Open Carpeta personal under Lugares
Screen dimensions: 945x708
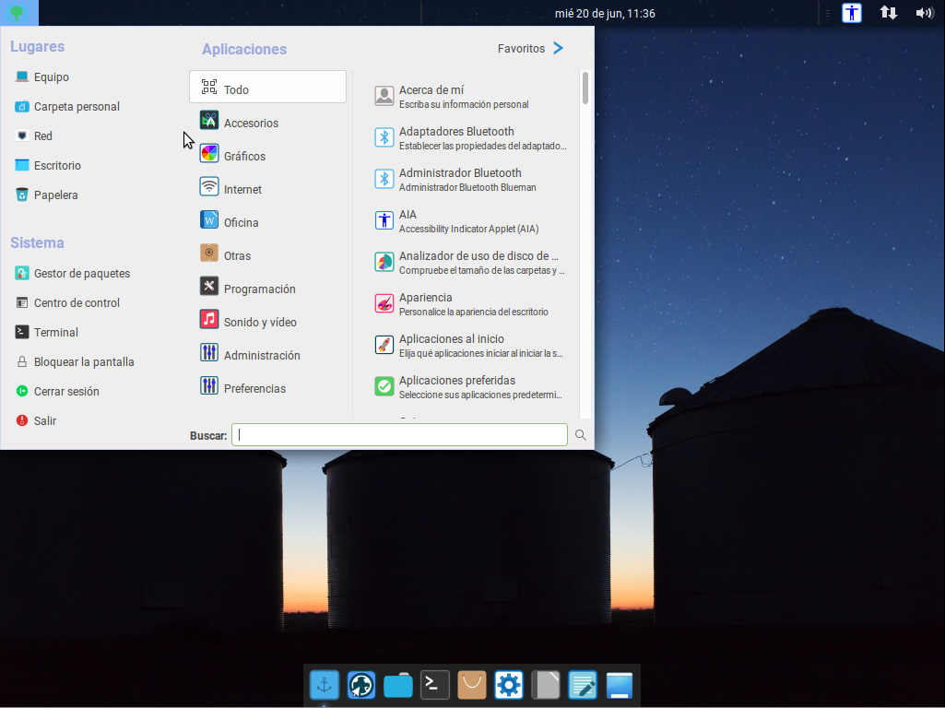coord(77,107)
